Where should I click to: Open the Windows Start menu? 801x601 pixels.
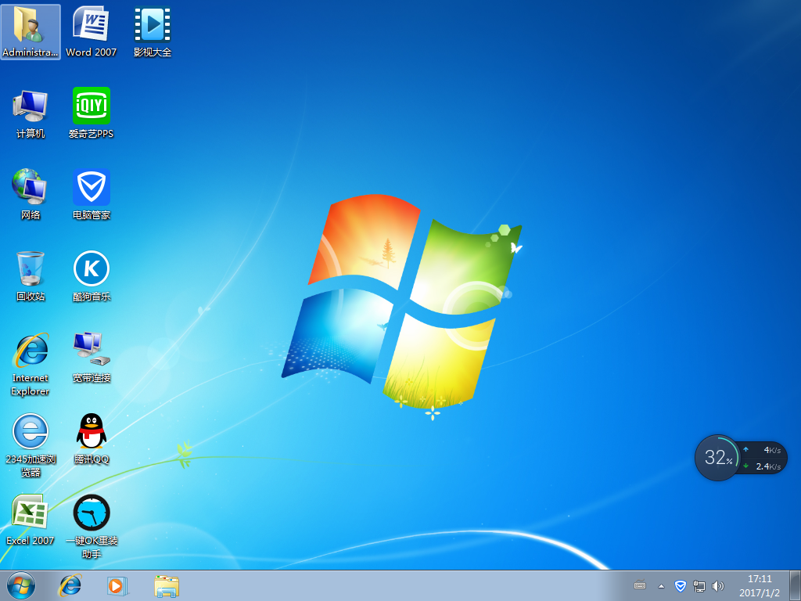21,585
